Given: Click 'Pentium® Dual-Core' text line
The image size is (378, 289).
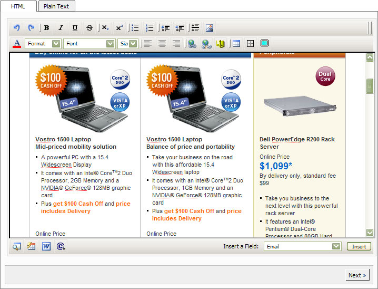Looking at the screenshot, I should tap(291, 229).
